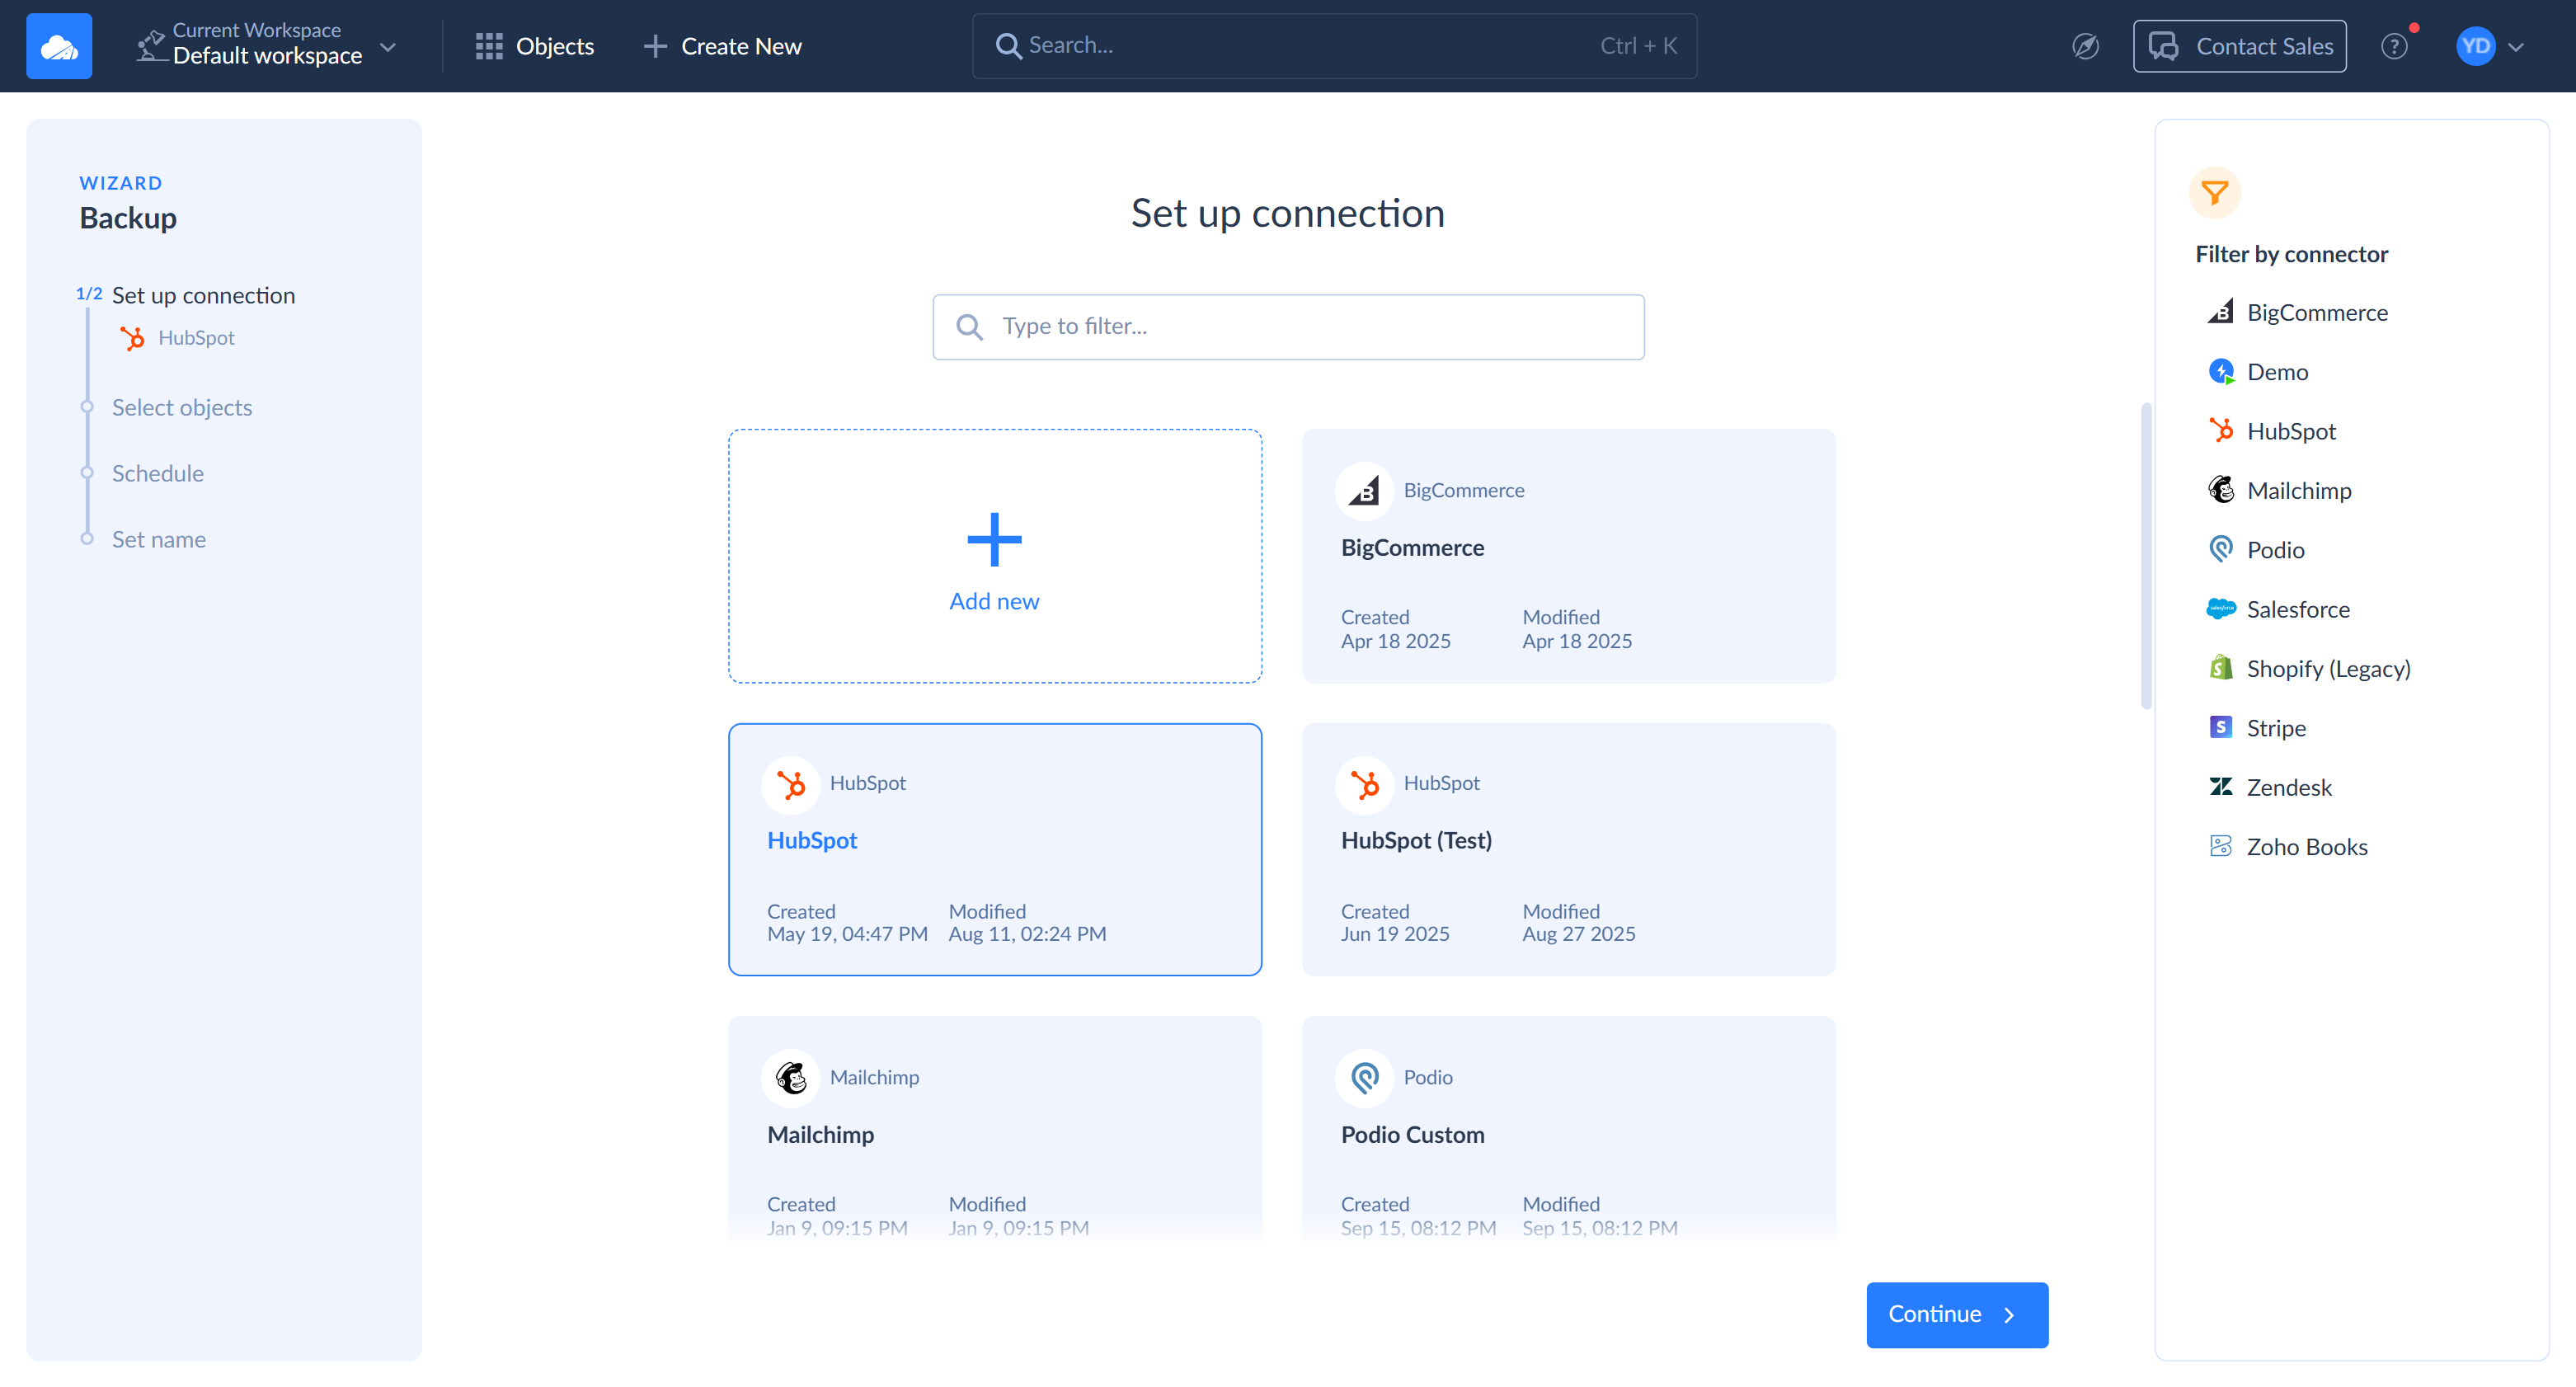Filter by Shopify (Legacy) connector icon

2220,668
